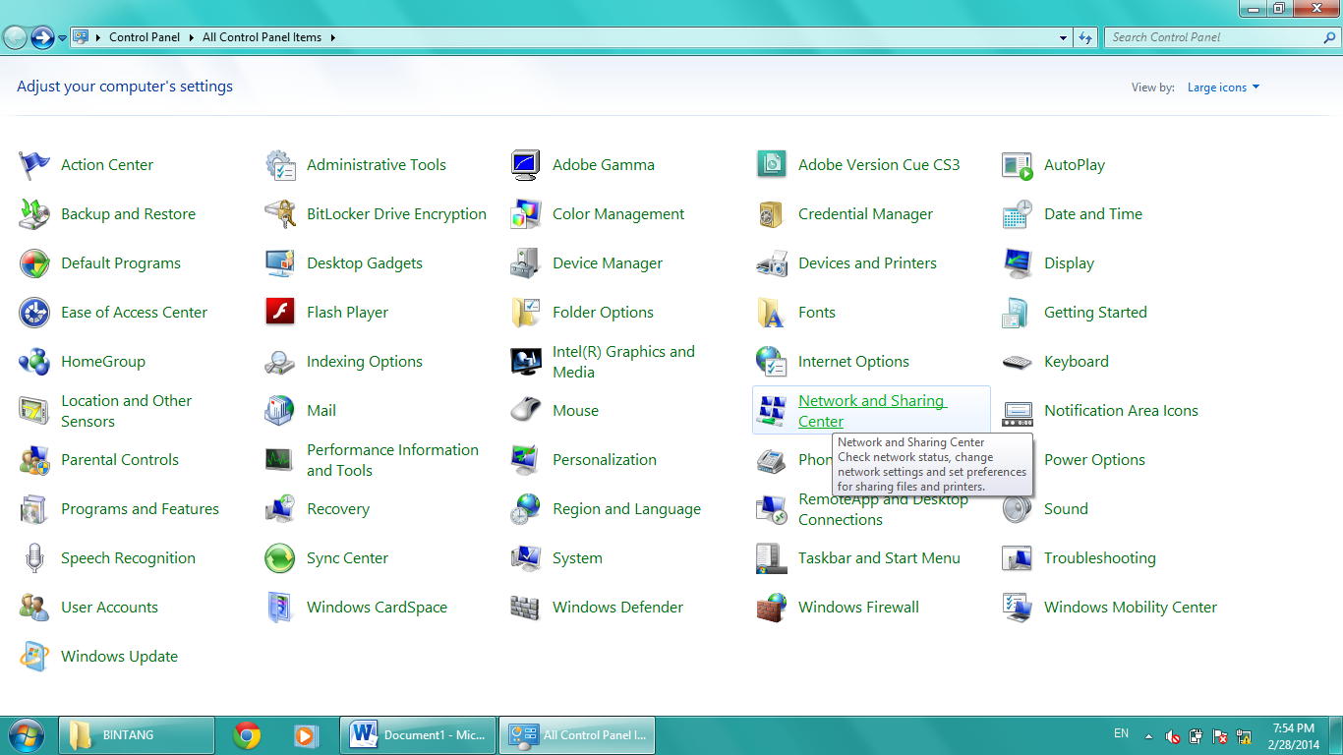
Task: Open the Devices and Printers icon
Action: [772, 263]
